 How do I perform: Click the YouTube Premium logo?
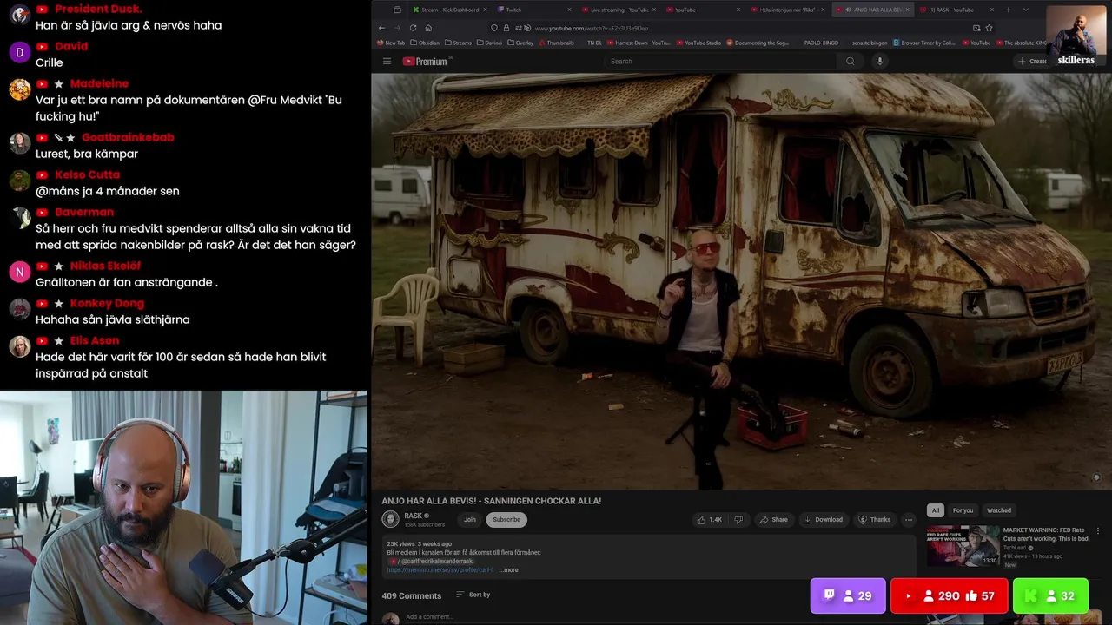[425, 61]
